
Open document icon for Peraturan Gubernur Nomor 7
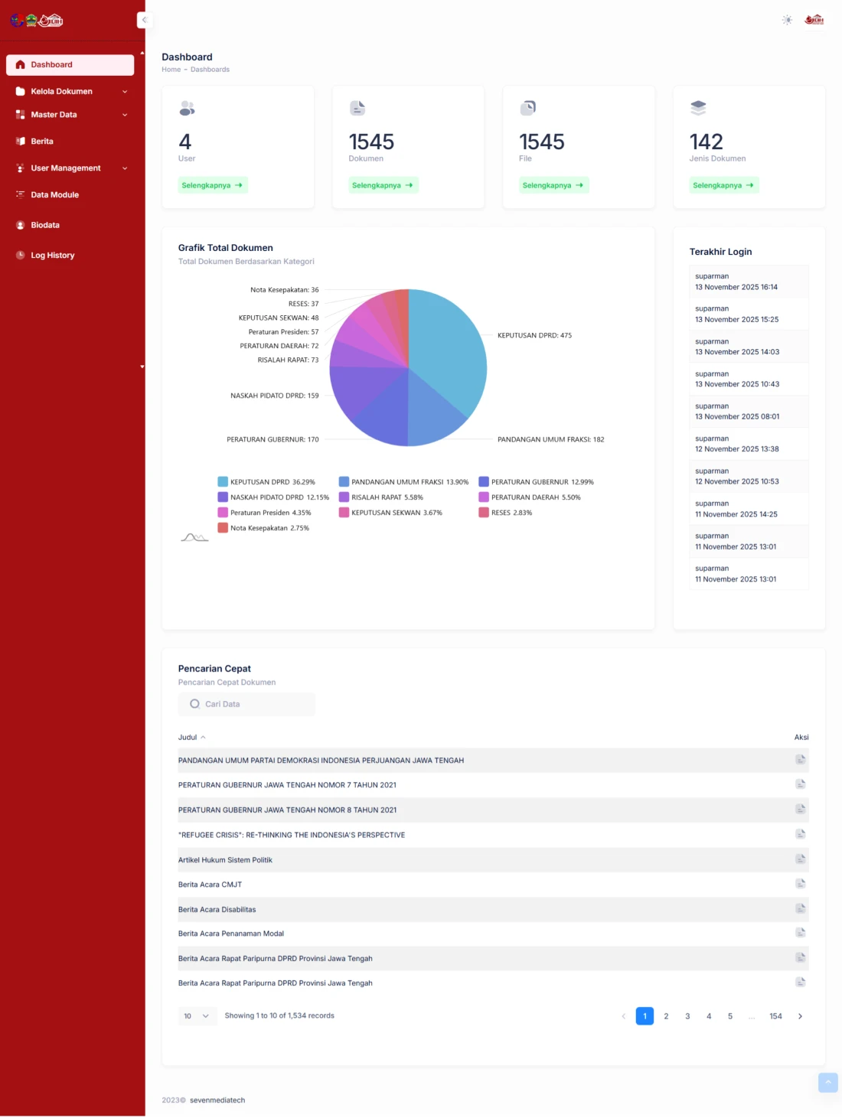coord(800,784)
